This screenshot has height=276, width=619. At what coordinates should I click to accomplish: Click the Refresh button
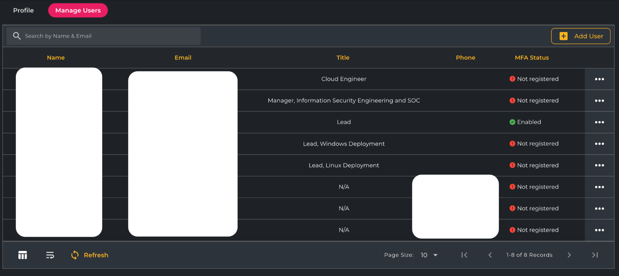coord(90,255)
